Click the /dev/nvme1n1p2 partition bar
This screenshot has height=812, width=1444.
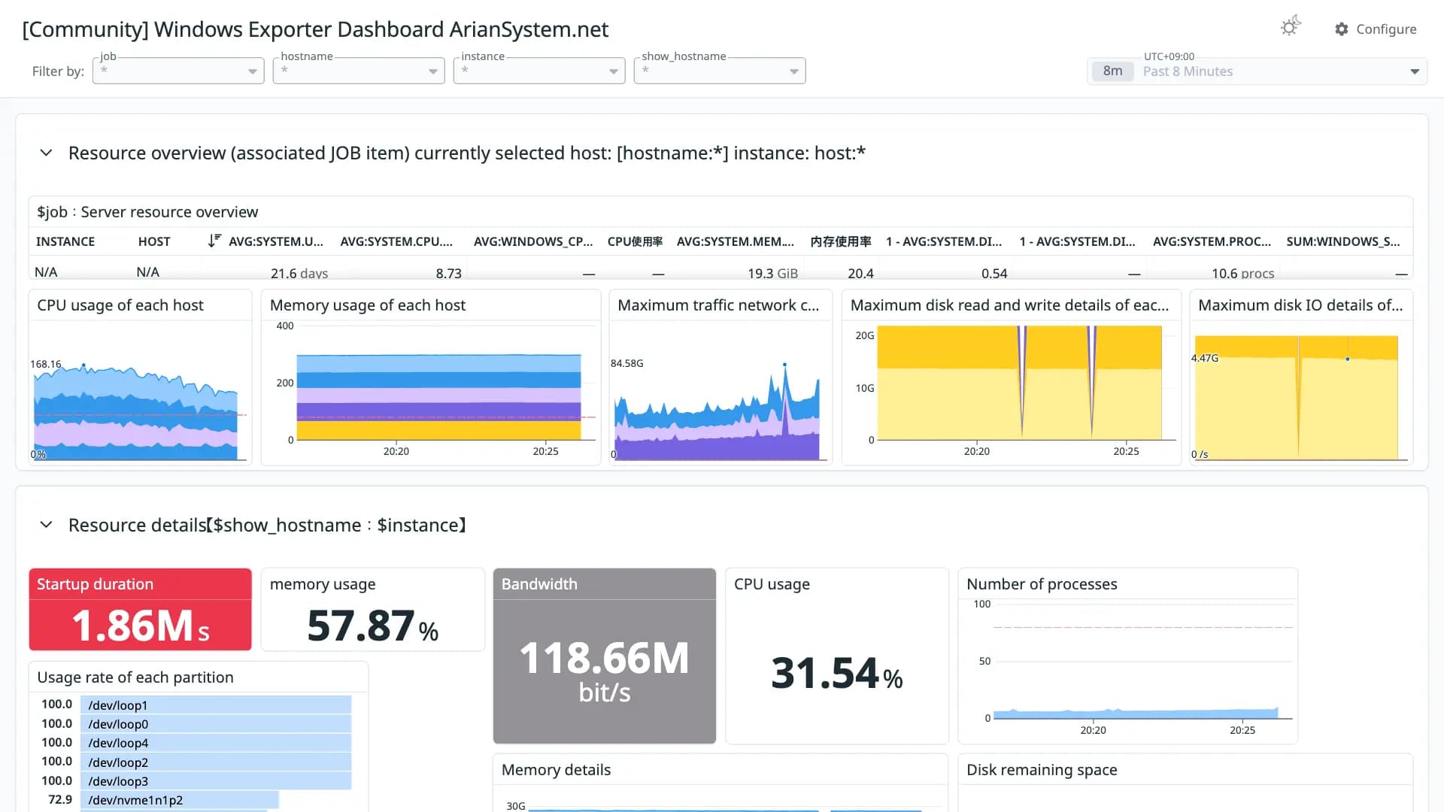[180, 800]
